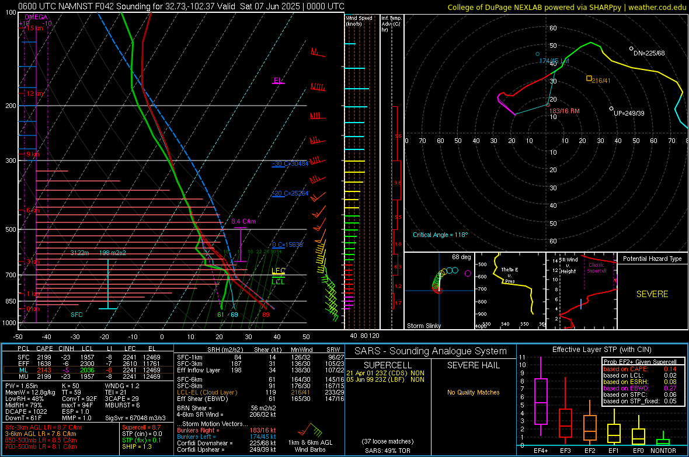The width and height of the screenshot is (689, 457).
Task: Open the weather.cod.edu NEXLAB credit text
Action: click(566, 7)
